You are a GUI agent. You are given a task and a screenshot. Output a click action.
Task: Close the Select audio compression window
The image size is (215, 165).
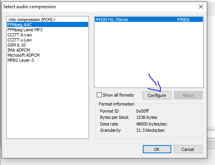(x=201, y=7)
